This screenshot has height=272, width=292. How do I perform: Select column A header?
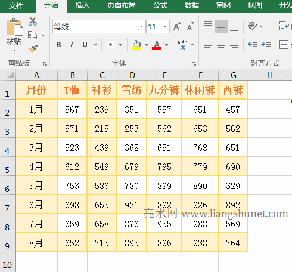36,75
